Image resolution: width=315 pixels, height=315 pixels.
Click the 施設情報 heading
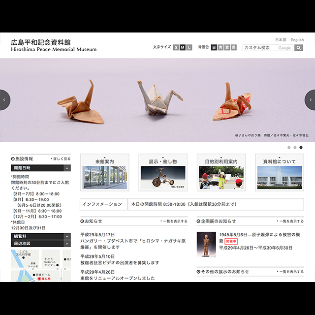(22, 158)
